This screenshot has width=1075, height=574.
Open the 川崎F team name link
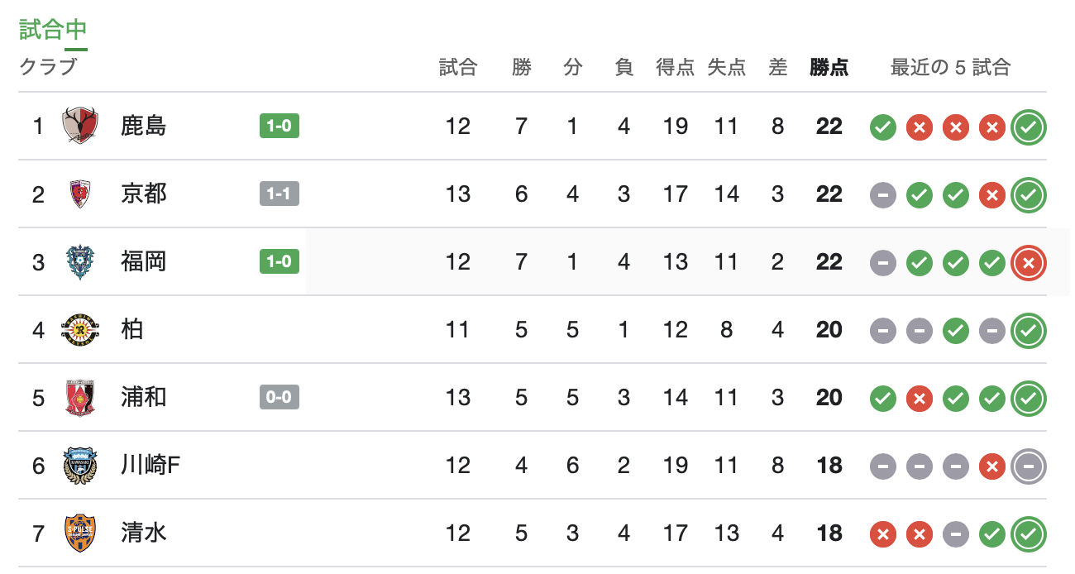tap(150, 466)
